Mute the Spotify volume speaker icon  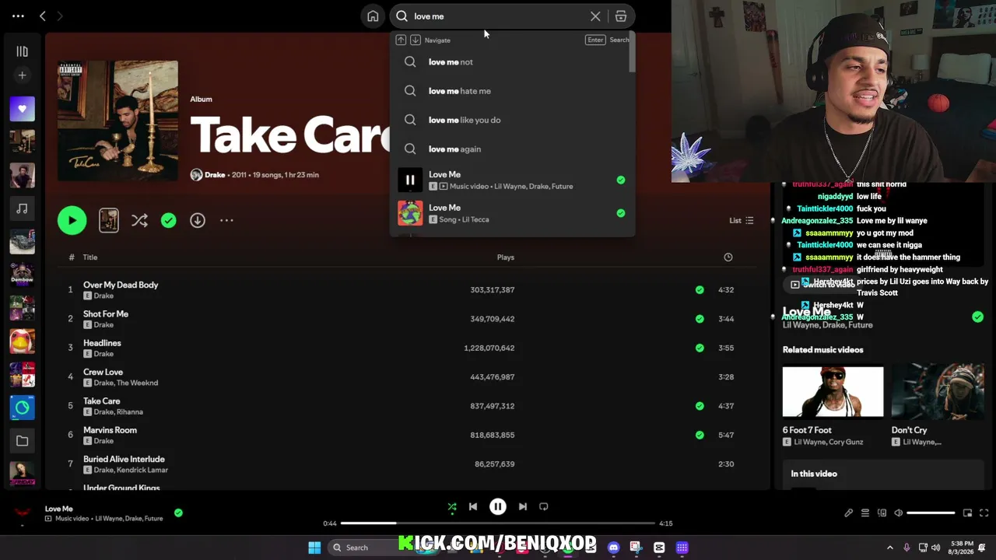click(898, 513)
